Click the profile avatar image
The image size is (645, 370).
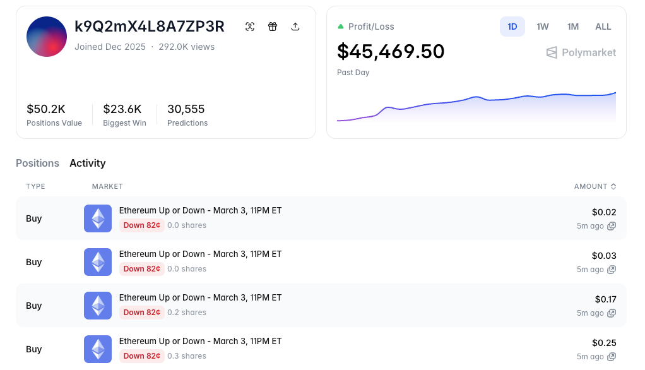pos(47,37)
